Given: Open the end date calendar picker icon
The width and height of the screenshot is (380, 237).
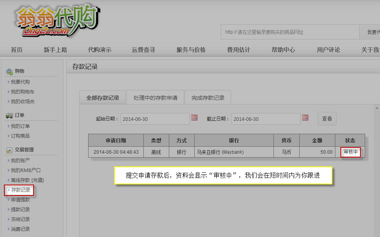Looking at the screenshot, I should (305, 118).
